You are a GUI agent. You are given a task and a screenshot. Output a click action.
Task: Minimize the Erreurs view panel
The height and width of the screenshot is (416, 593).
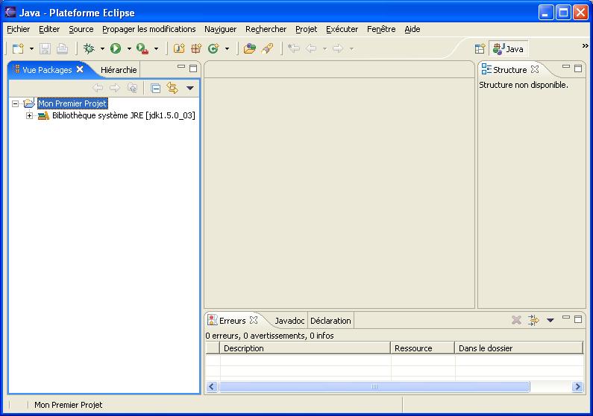566,319
